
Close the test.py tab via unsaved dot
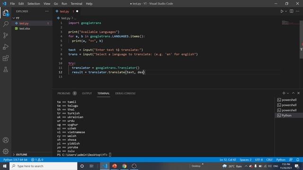[77, 11]
